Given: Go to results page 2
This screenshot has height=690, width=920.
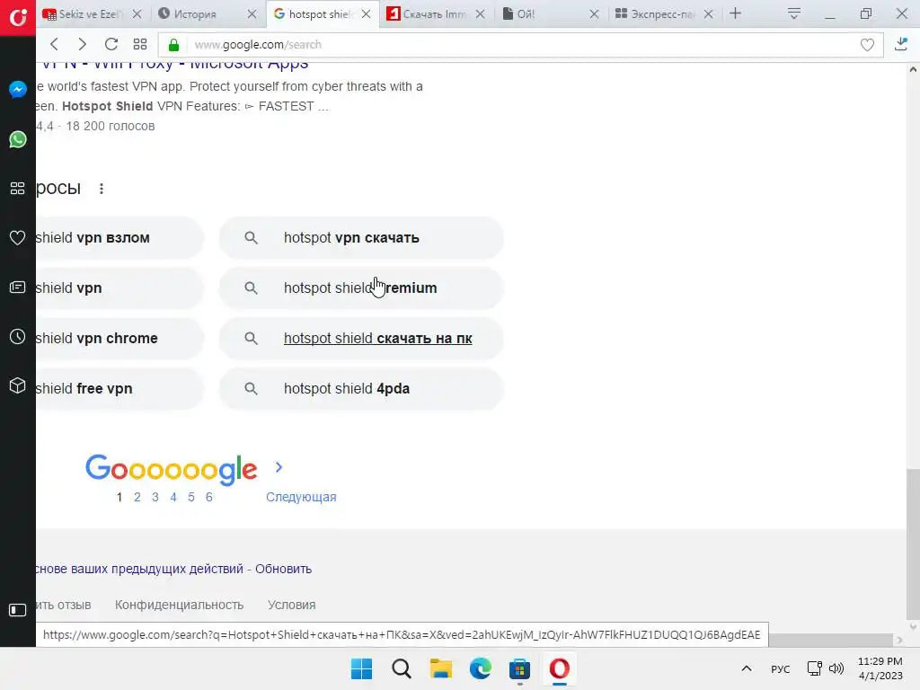Looking at the screenshot, I should click(137, 497).
